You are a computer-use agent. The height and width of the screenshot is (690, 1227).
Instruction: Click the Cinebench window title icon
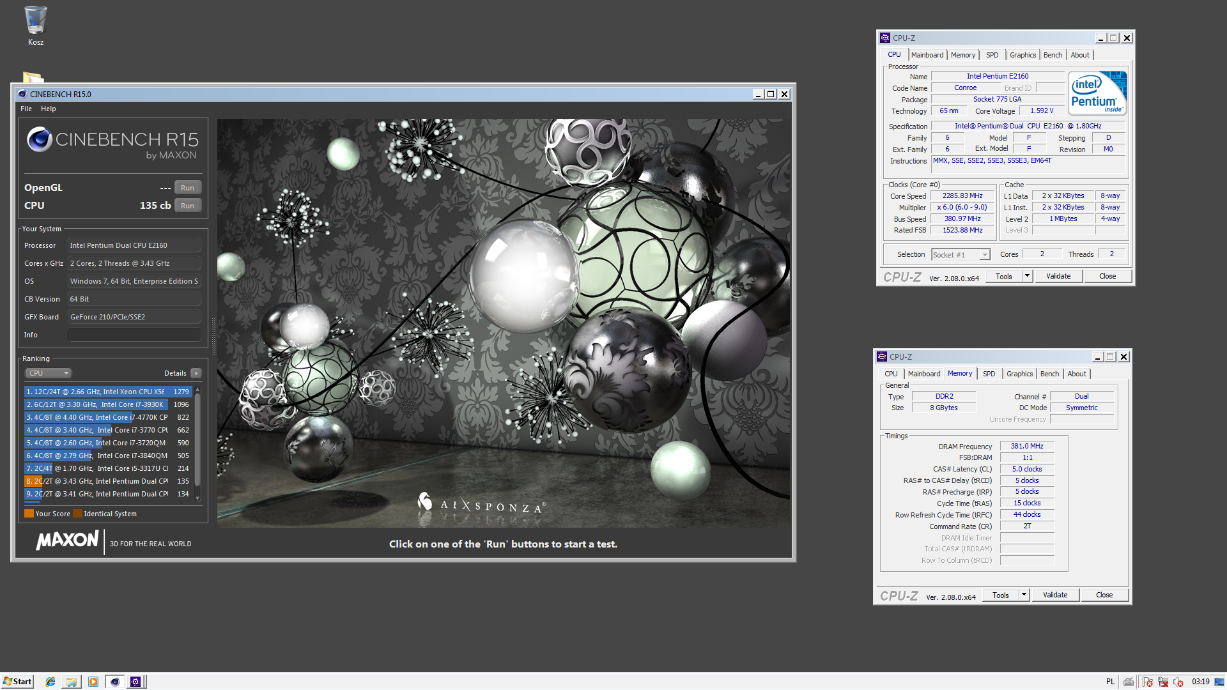click(22, 94)
